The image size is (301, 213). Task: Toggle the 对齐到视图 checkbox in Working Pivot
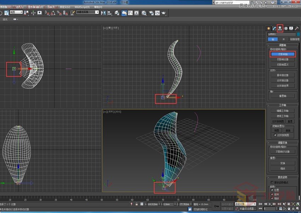[x=275, y=135]
